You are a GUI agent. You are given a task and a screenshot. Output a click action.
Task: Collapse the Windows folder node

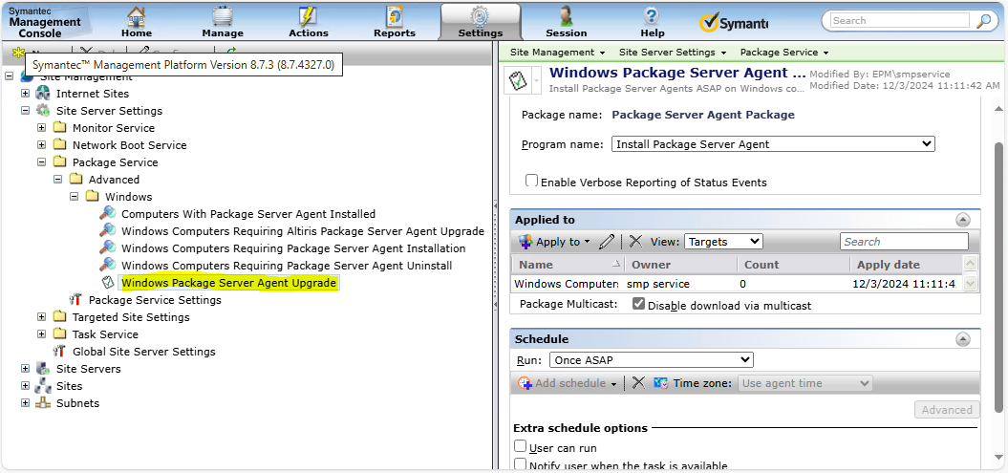tap(74, 197)
